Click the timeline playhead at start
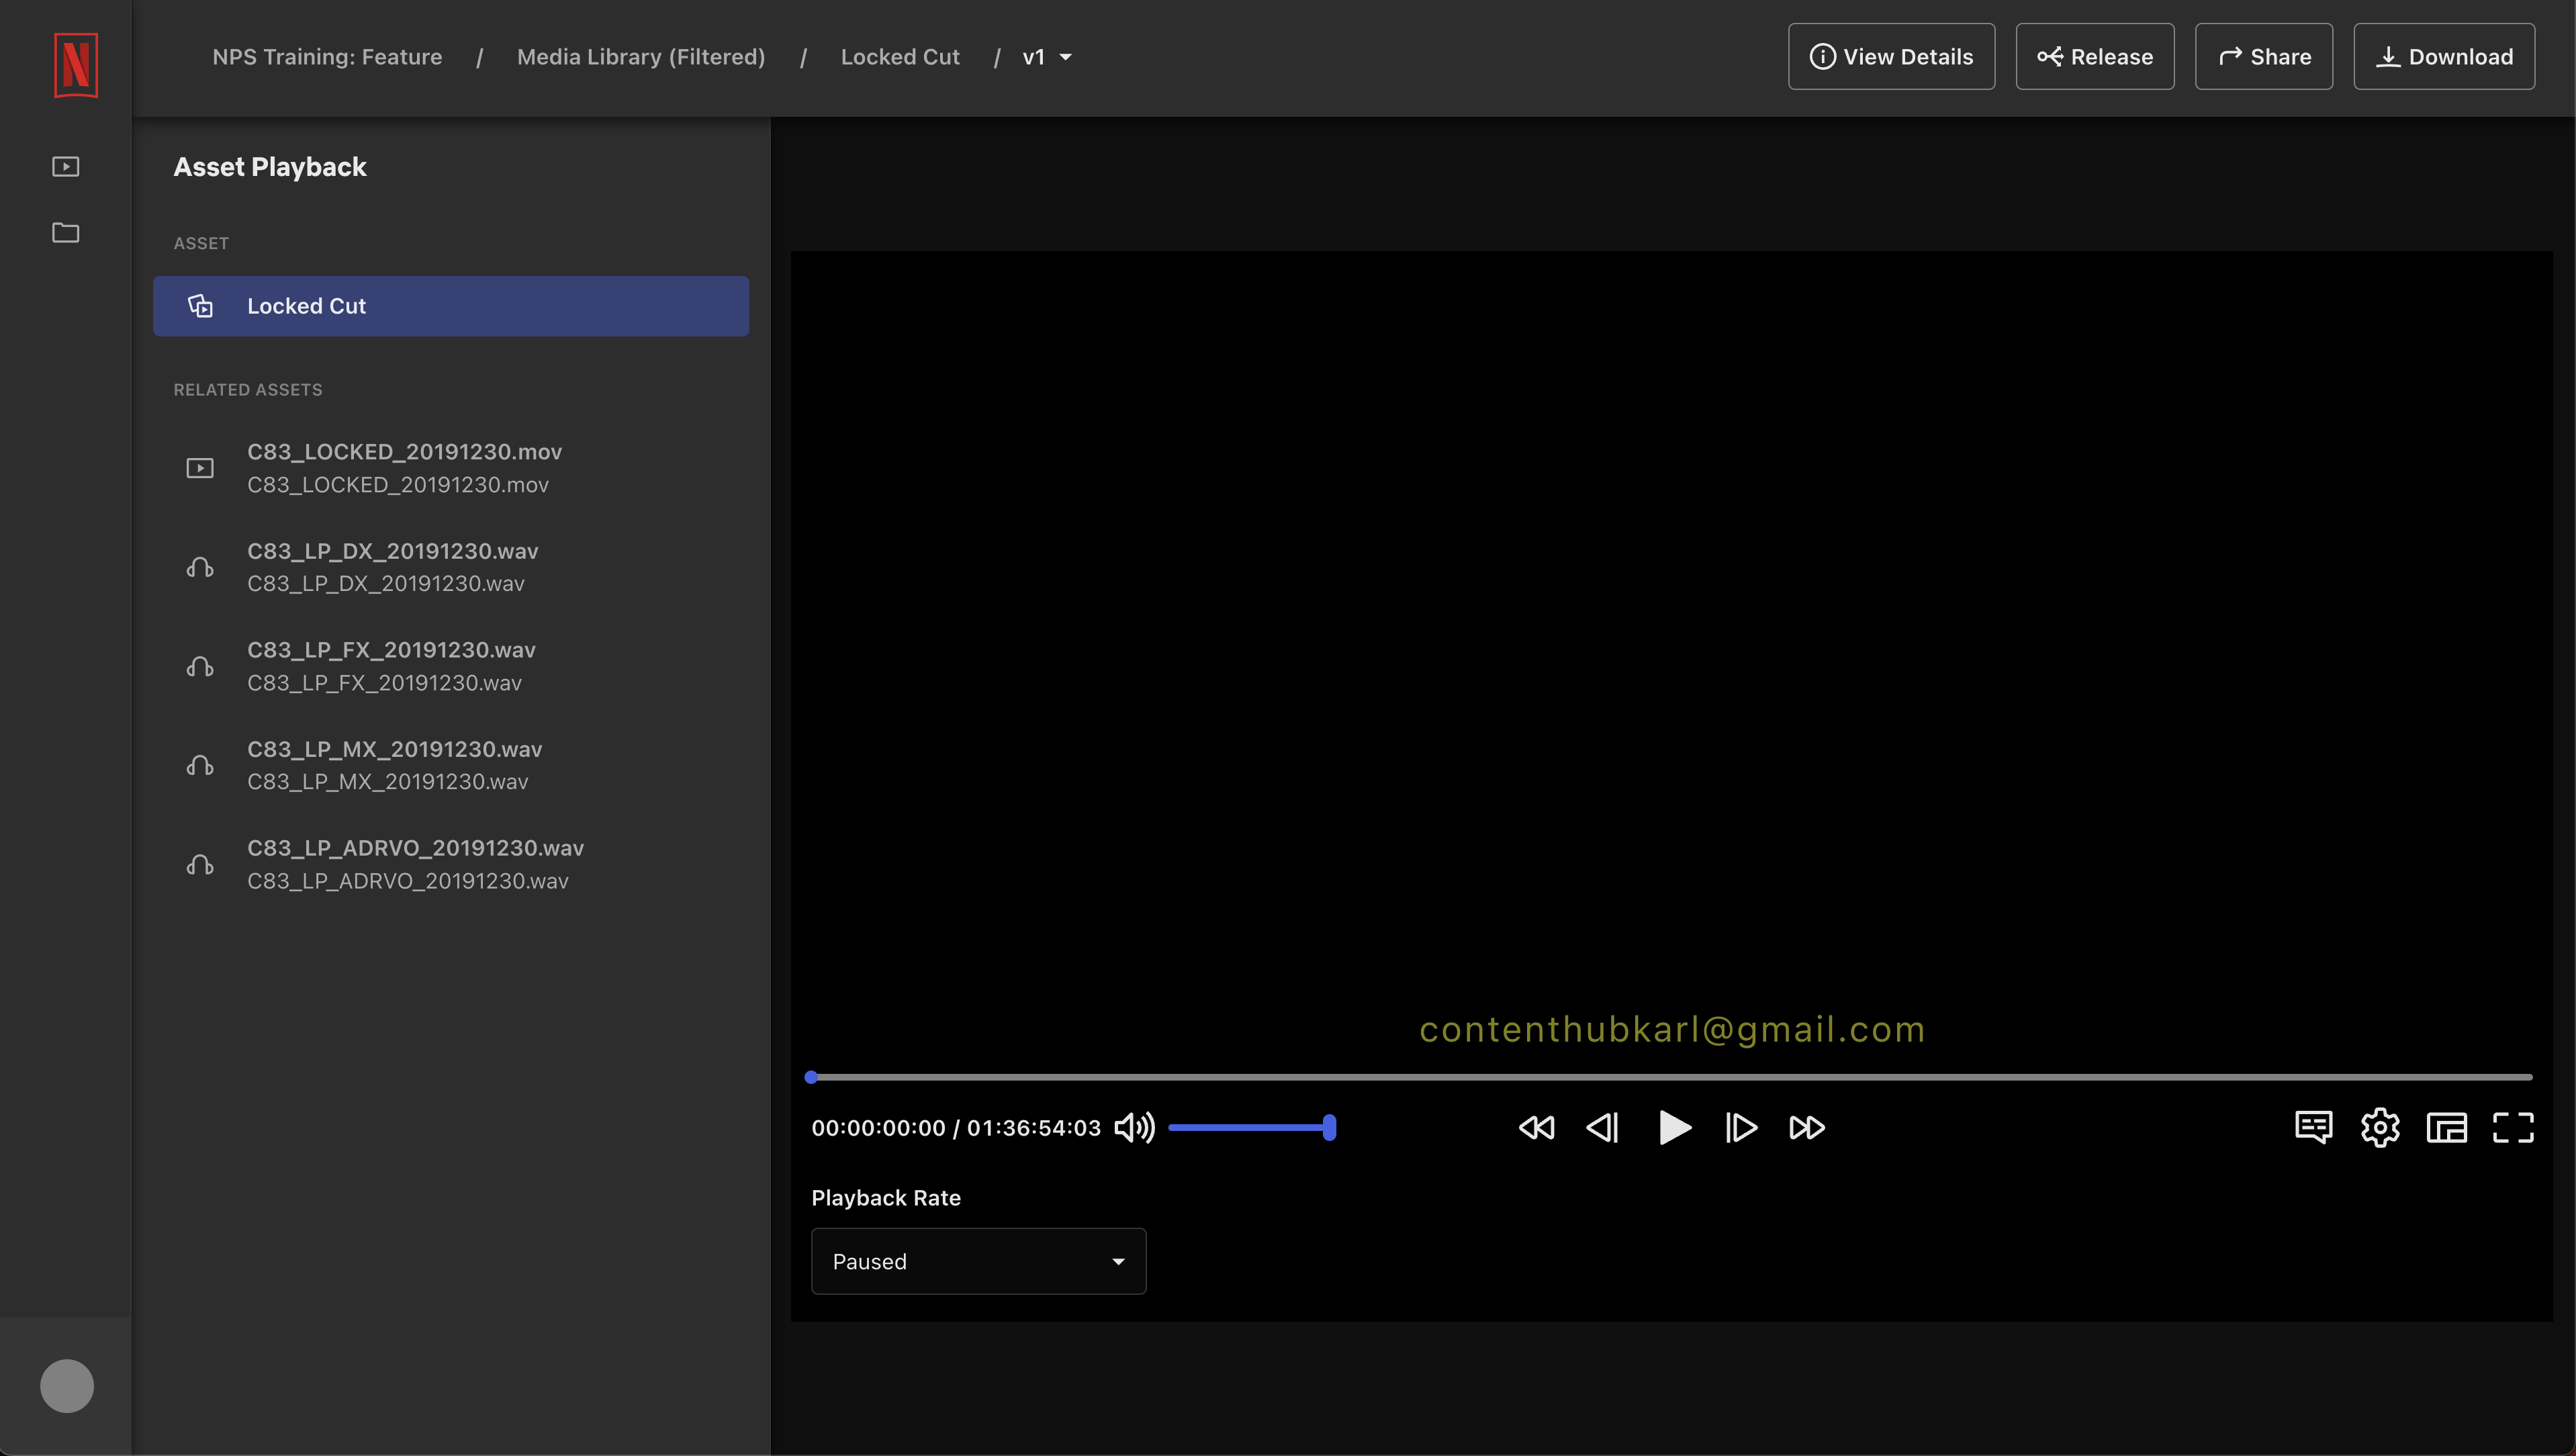The image size is (2576, 1456). pos(811,1077)
